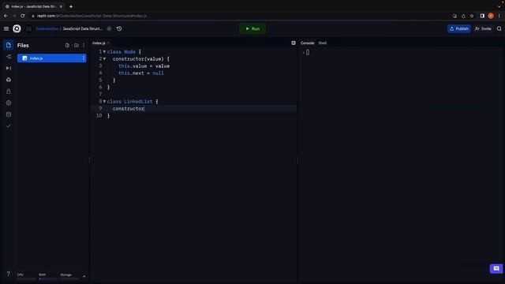Expand the resource usage chevron at bottom
The height and width of the screenshot is (284, 505).
coord(84,276)
